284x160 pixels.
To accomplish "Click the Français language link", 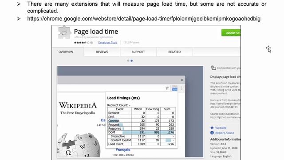I will pyautogui.click(x=123, y=150).
